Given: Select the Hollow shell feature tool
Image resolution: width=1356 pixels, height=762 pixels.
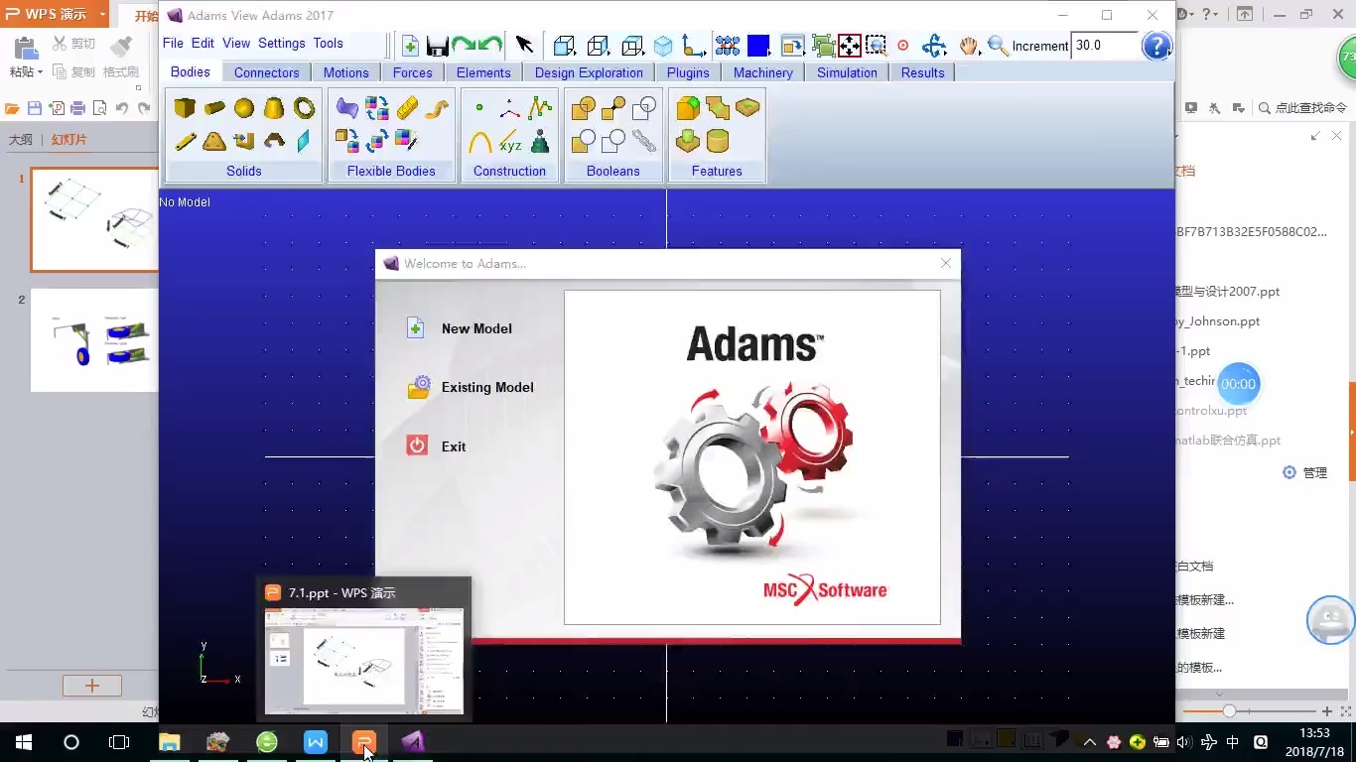Looking at the screenshot, I should click(x=746, y=108).
